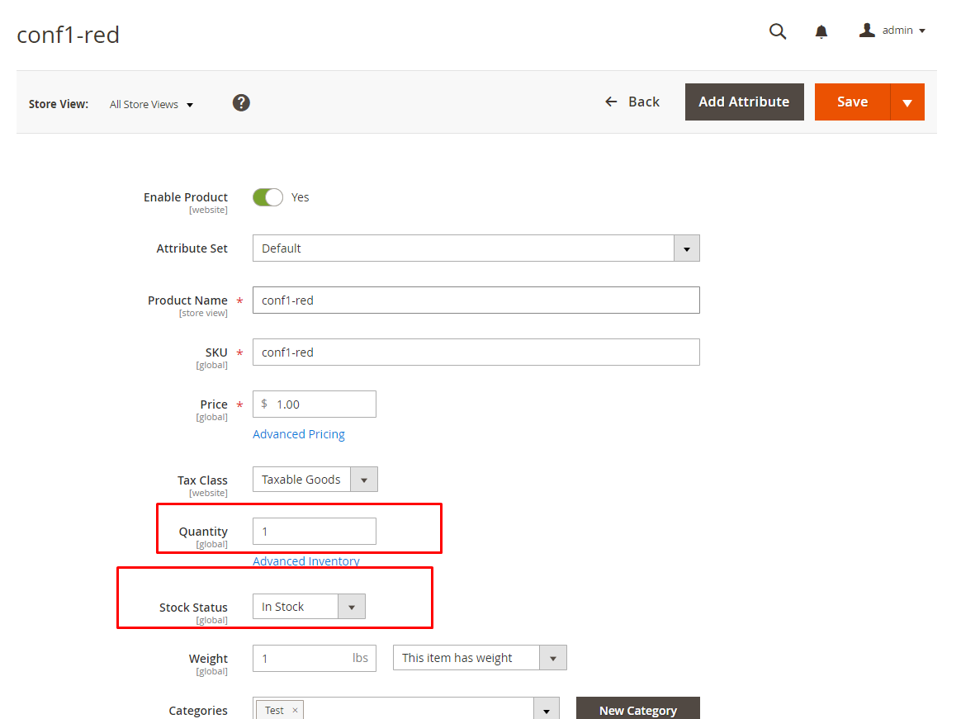Click the Add Attribute button
This screenshot has width=961, height=719.
coord(744,102)
